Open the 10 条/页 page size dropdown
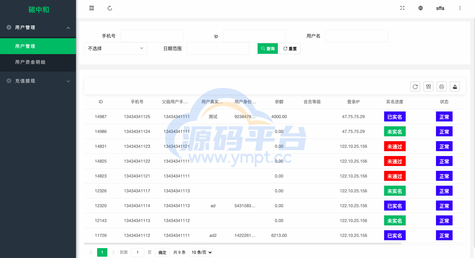Viewport: 475px width, 258px height. click(201, 252)
